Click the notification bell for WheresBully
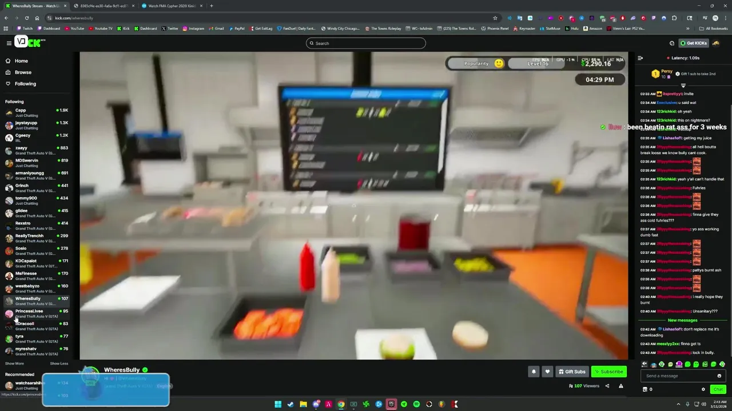The height and width of the screenshot is (411, 732). (x=534, y=372)
